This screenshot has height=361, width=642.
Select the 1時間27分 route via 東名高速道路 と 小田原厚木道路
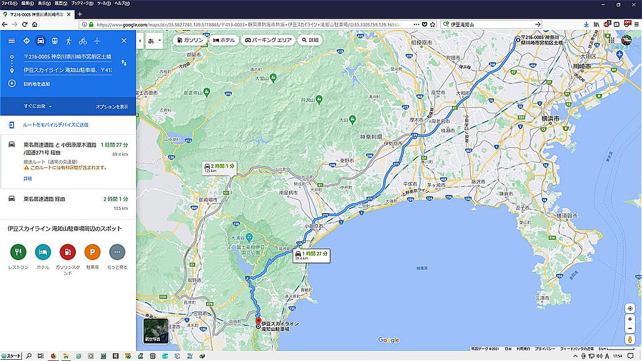tap(68, 162)
